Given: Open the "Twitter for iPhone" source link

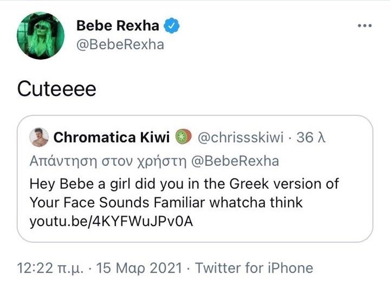Looking at the screenshot, I should [x=254, y=268].
